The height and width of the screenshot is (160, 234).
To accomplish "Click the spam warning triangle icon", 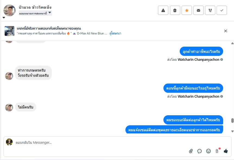I will [163, 10].
